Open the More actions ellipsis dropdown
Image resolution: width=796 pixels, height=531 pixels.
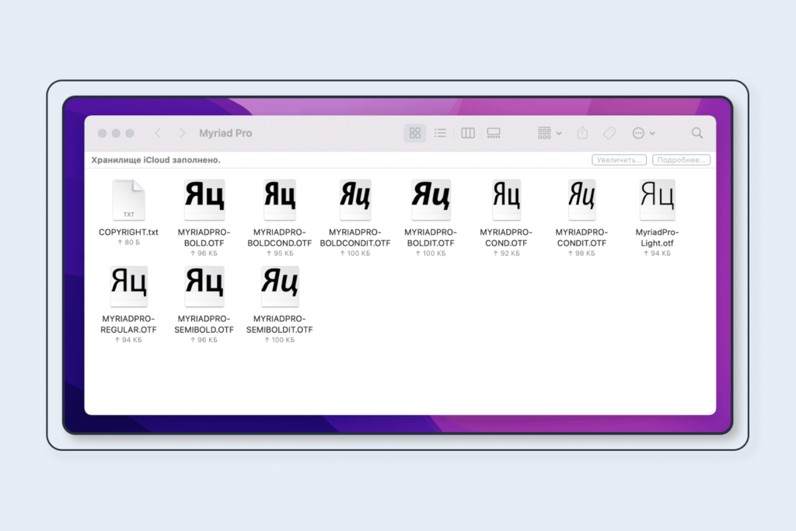[x=642, y=133]
